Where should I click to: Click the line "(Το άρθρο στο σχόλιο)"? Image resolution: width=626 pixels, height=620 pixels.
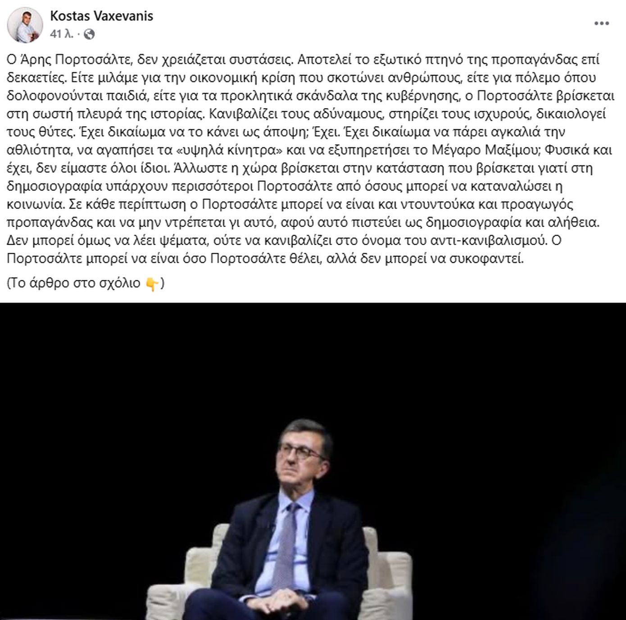[x=86, y=283]
